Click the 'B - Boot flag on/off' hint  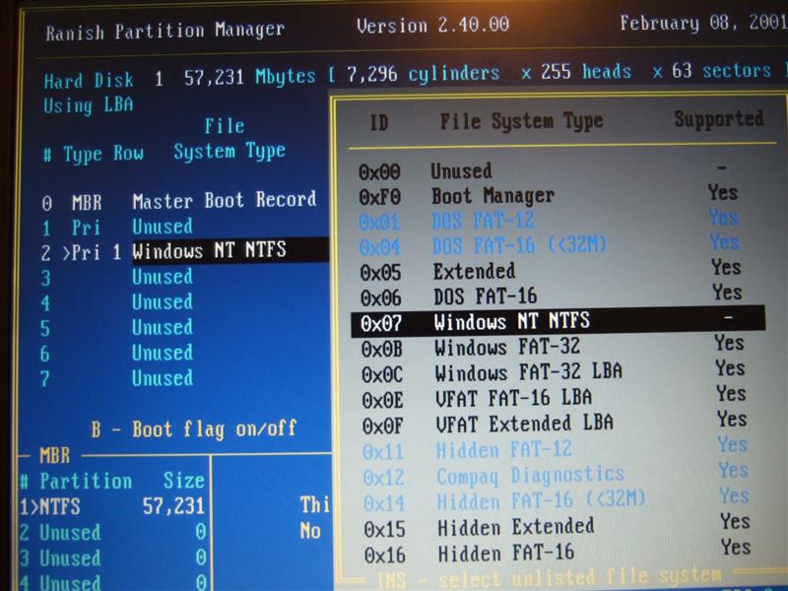194,429
